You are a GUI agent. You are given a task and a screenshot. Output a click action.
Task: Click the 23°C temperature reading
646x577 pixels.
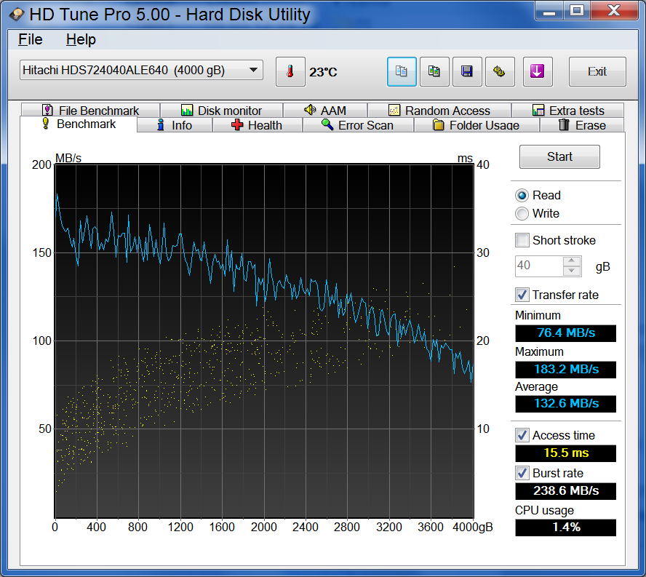(x=323, y=72)
